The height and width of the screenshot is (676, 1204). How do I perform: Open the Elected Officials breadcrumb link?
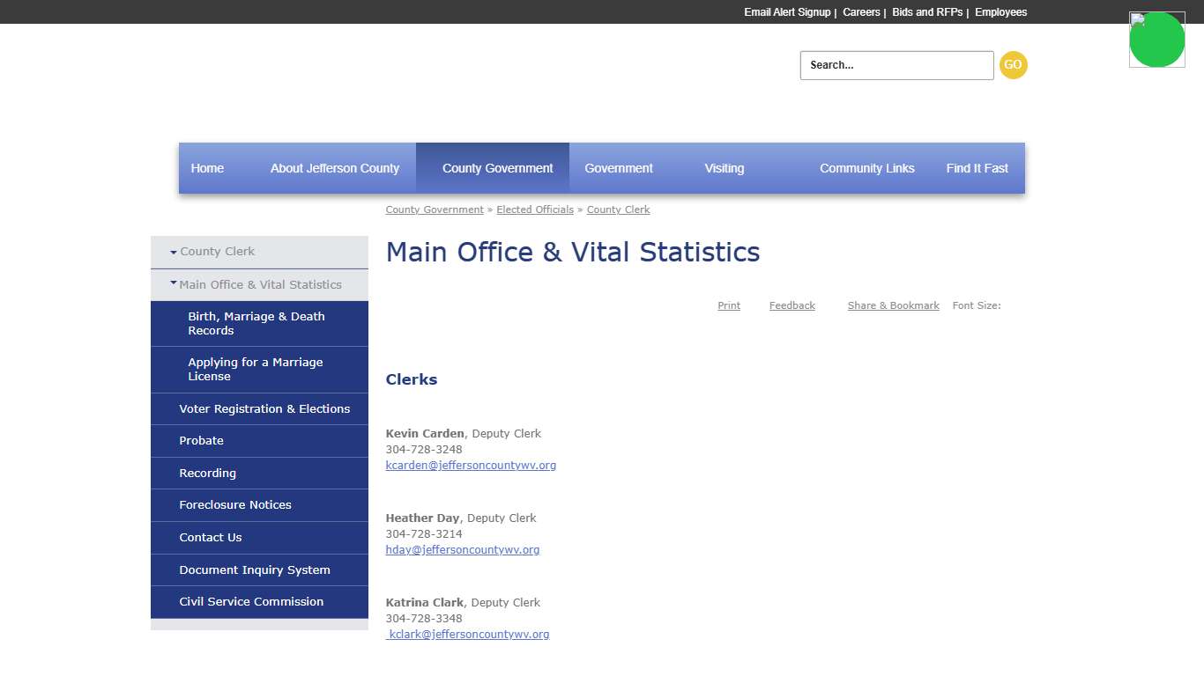point(535,209)
